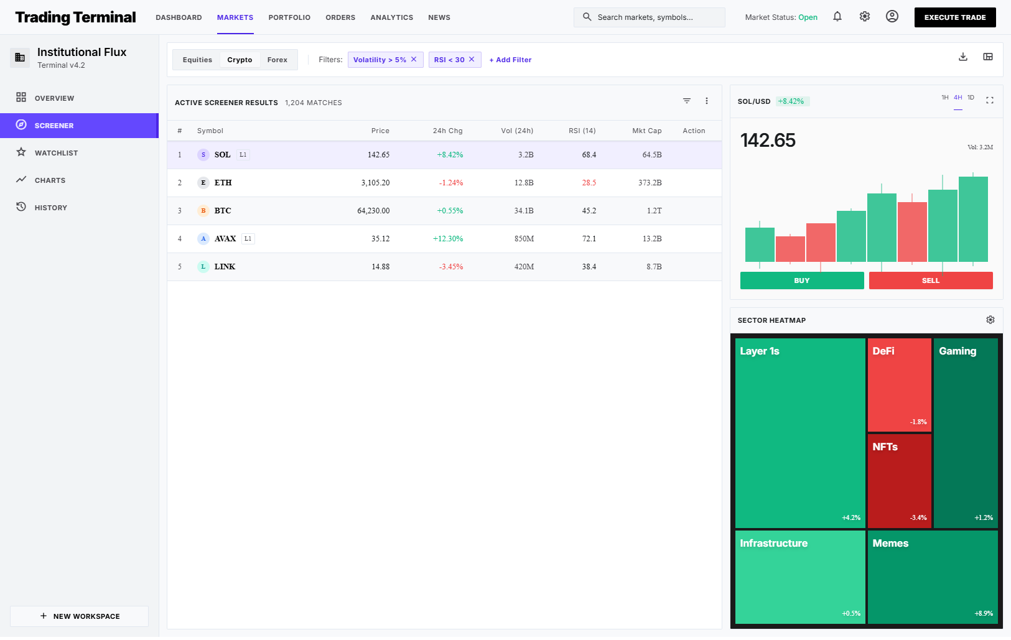This screenshot has width=1011, height=640.
Task: Open the Dashboard nav tab
Action: point(179,17)
